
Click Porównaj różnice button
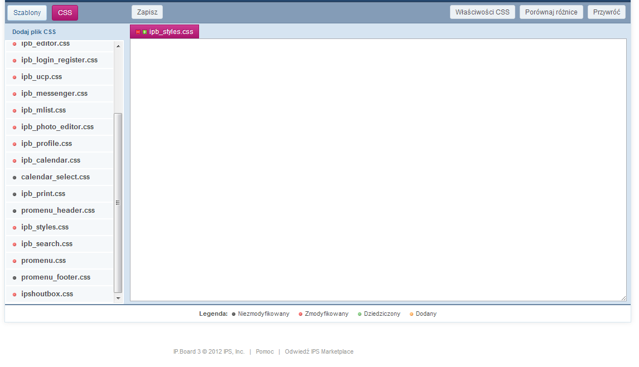[x=551, y=12]
